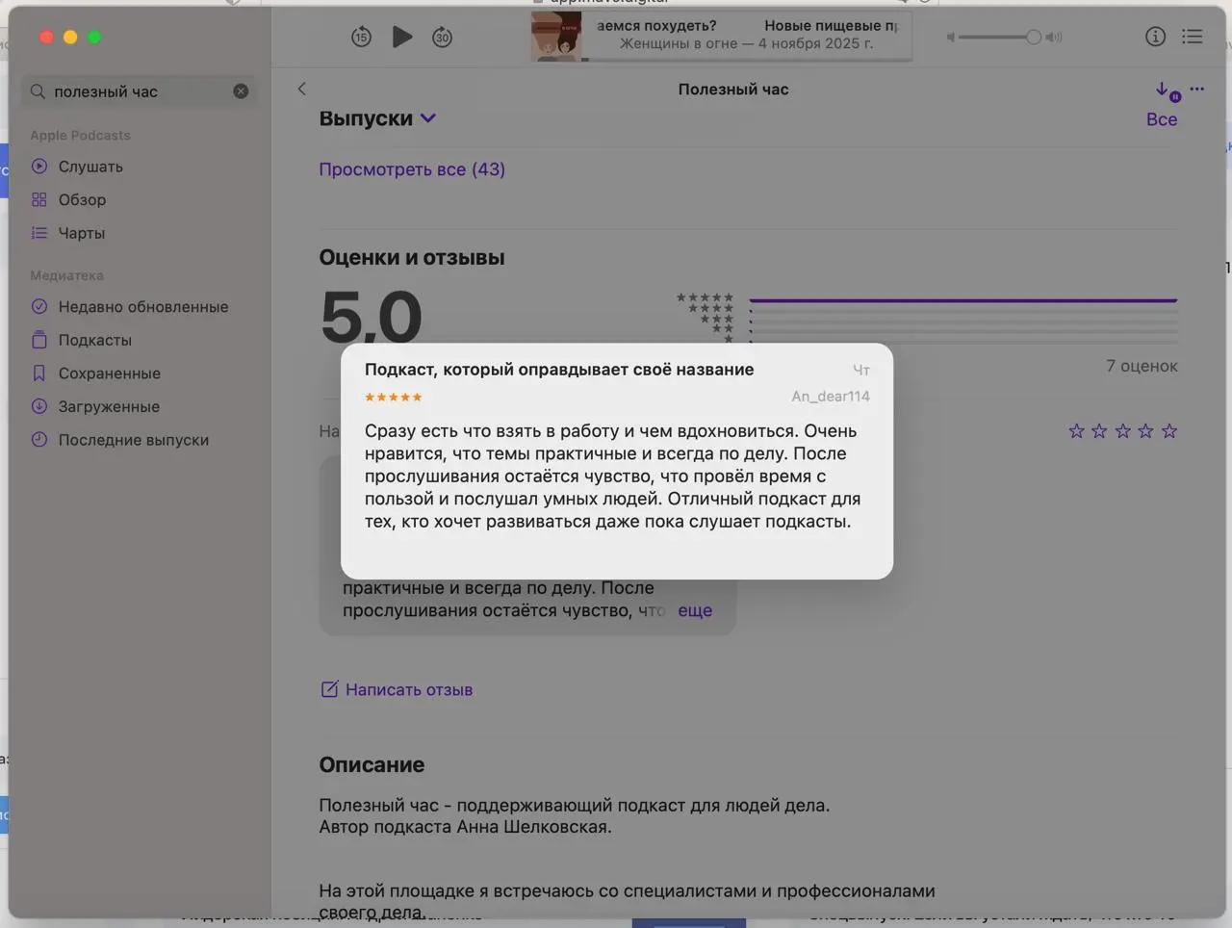Rate the podcast five stars
Viewport: 1232px width, 928px height.
click(x=1169, y=431)
